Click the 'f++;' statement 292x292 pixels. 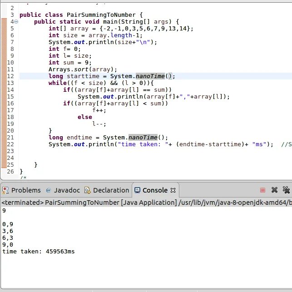click(99, 110)
